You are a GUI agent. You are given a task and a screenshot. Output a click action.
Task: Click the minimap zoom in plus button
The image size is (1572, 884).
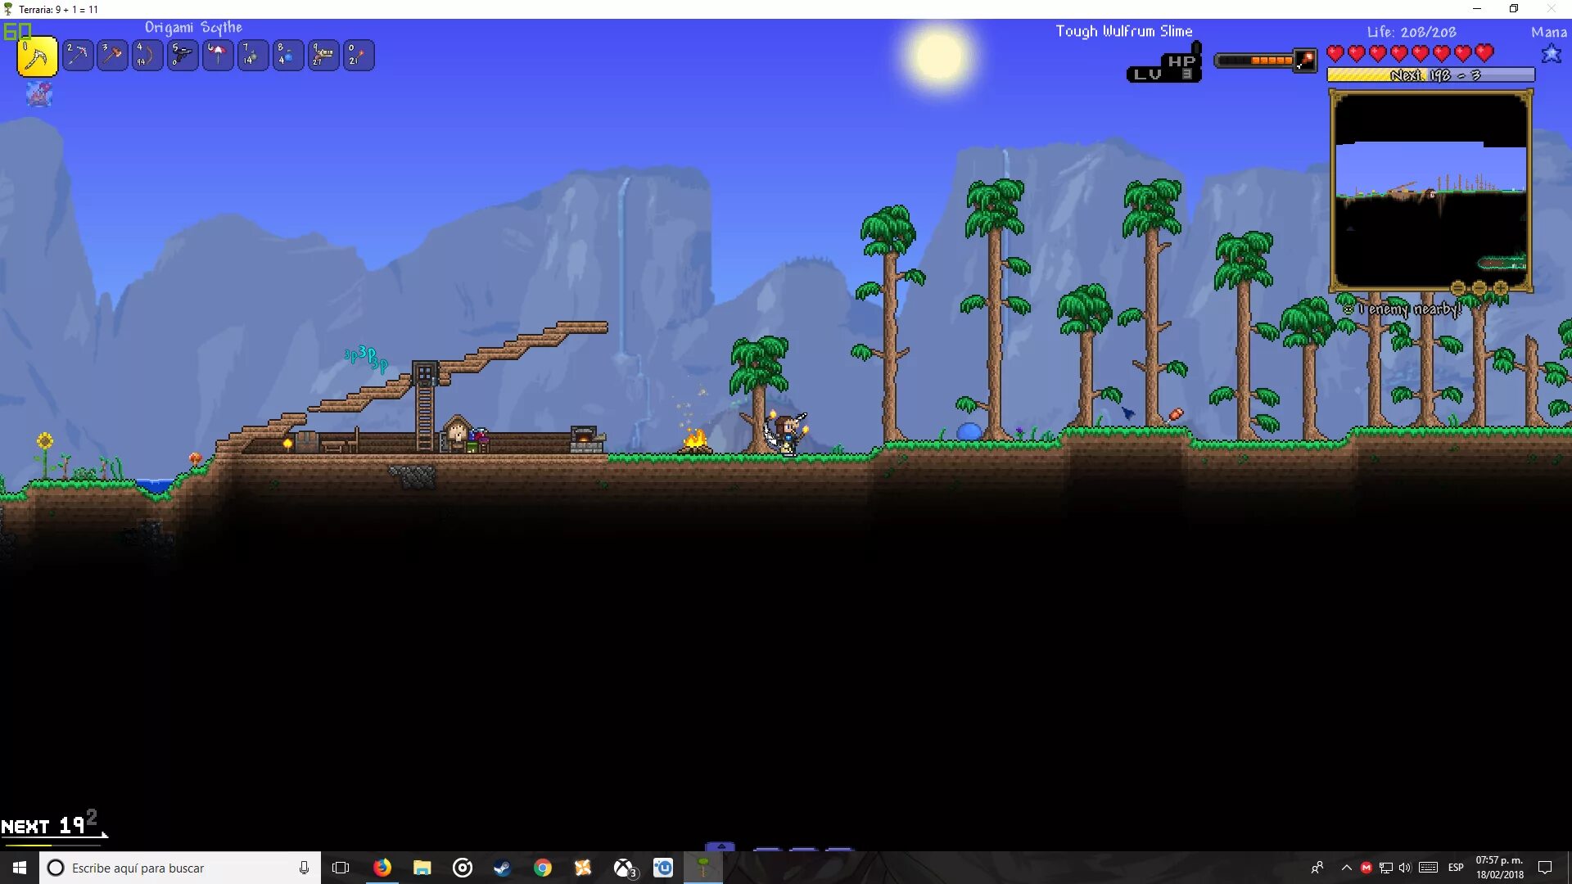click(x=1501, y=288)
